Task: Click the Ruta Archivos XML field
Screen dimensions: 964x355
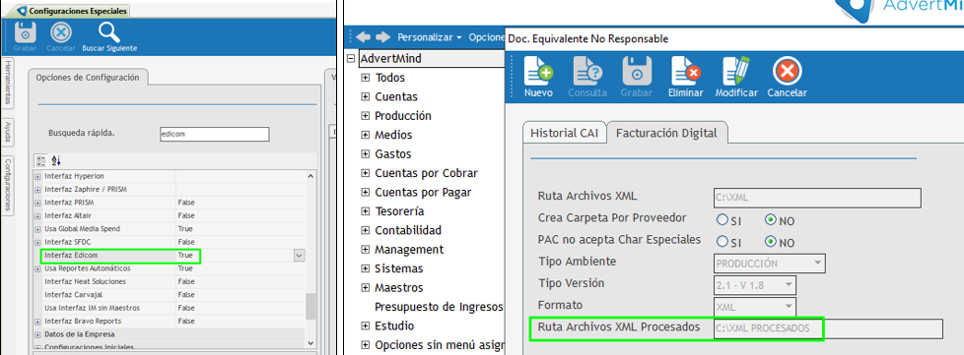Action: (x=817, y=198)
